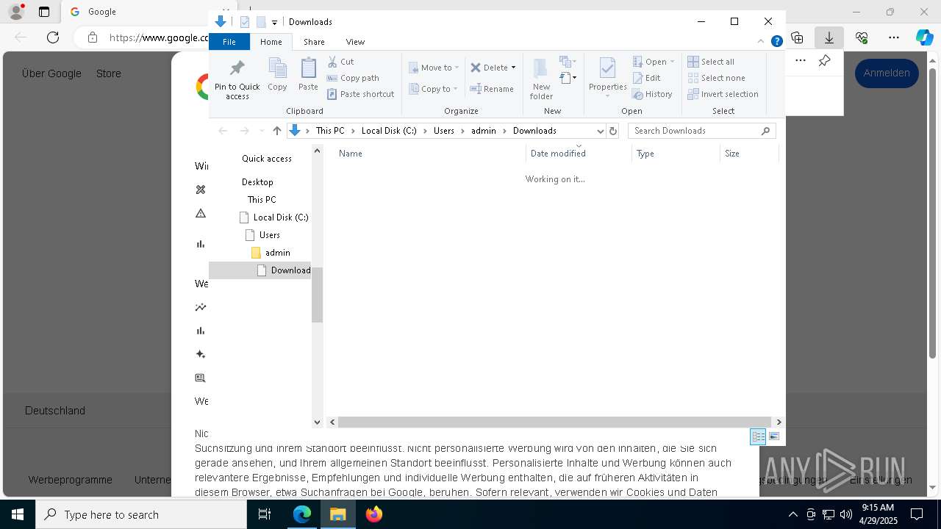This screenshot has height=529, width=941.
Task: Click Rename in the Organize group
Action: coord(492,89)
